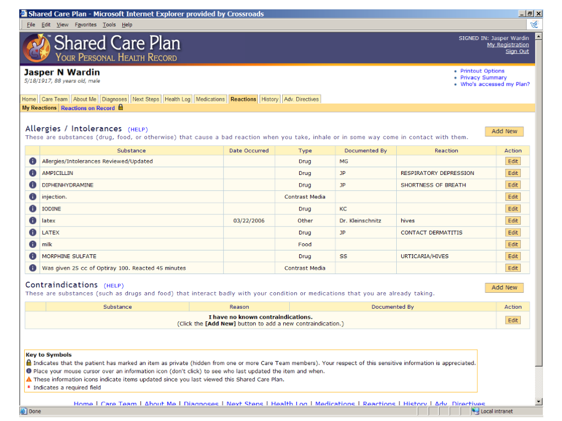The image size is (562, 421).
Task: Open the File menu
Action: pyautogui.click(x=31, y=25)
